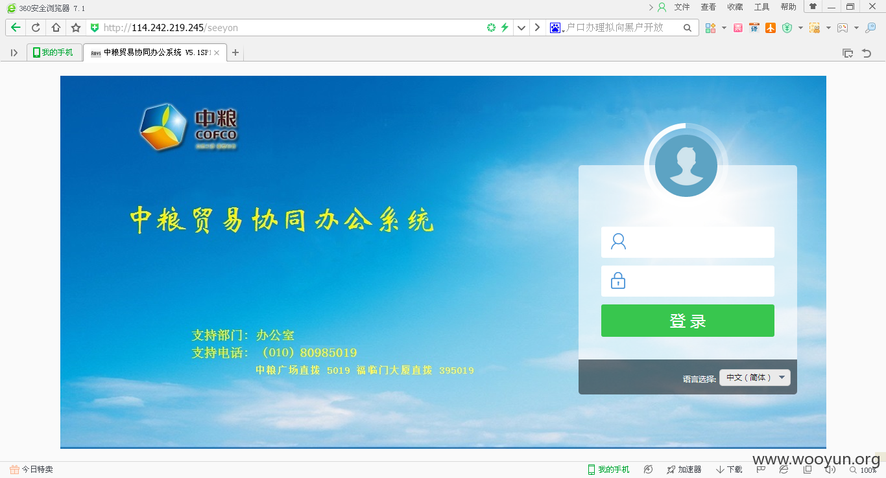886x478 pixels.
Task: Open the 查看 menu
Action: 708,7
